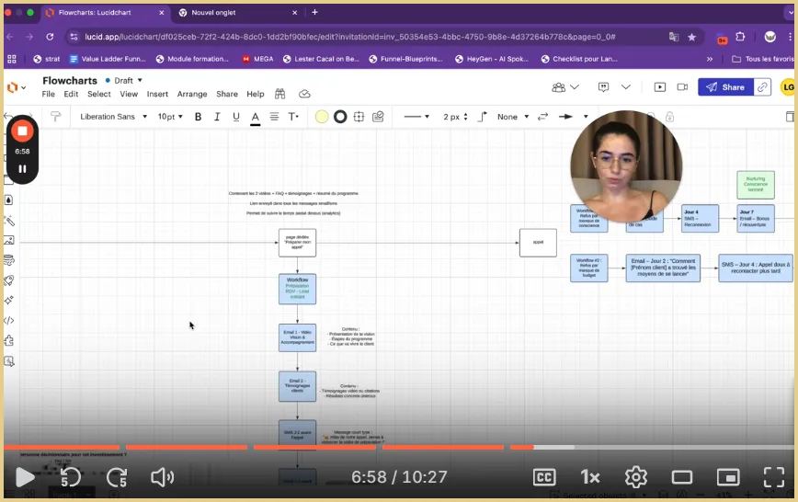The width and height of the screenshot is (798, 502).
Task: Open the Select menu
Action: click(98, 94)
